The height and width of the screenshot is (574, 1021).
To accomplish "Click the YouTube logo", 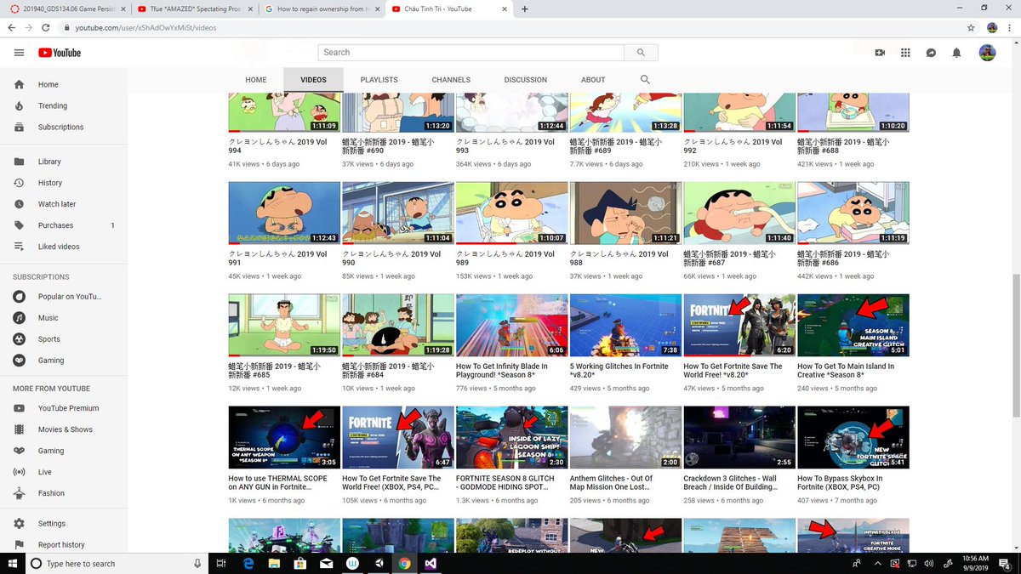I will tap(60, 53).
